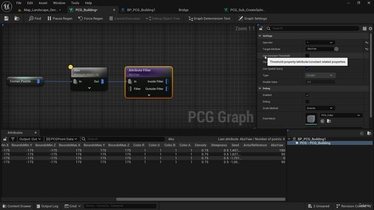The image size is (374, 210).
Task: Open the Attributes panel filter icon
Action: click(x=13, y=139)
